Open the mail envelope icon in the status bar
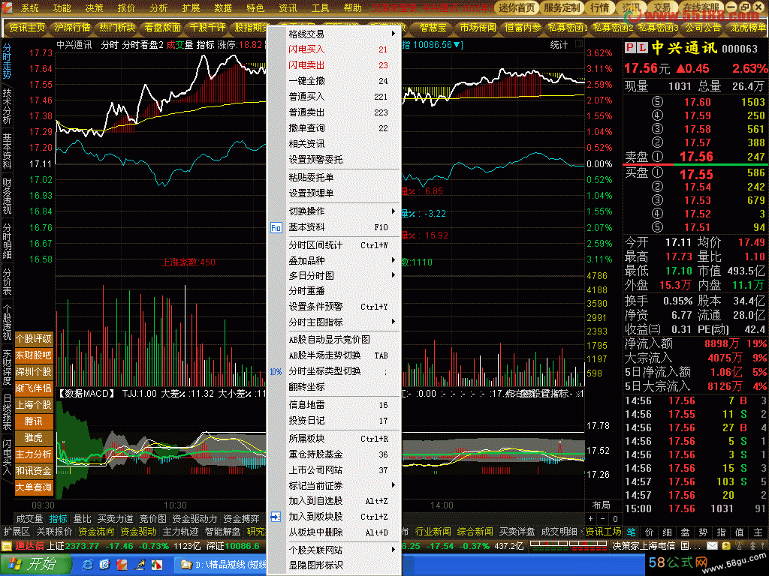The height and width of the screenshot is (576, 769). 712,546
